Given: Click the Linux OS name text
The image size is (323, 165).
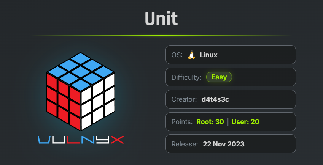Looking at the screenshot, I should [x=208, y=55].
